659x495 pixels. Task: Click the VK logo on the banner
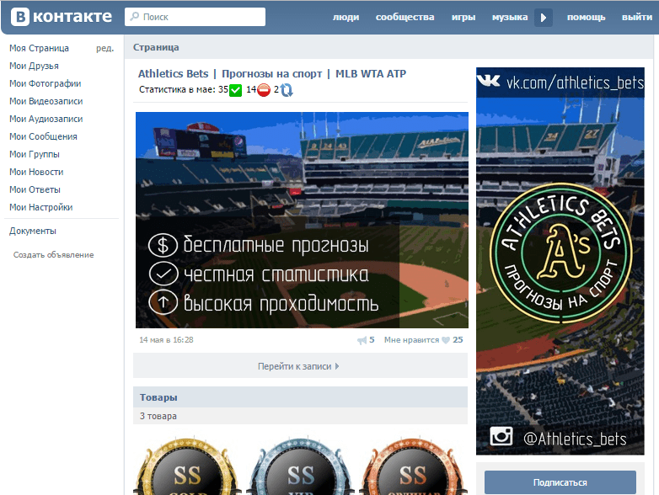pos(489,81)
